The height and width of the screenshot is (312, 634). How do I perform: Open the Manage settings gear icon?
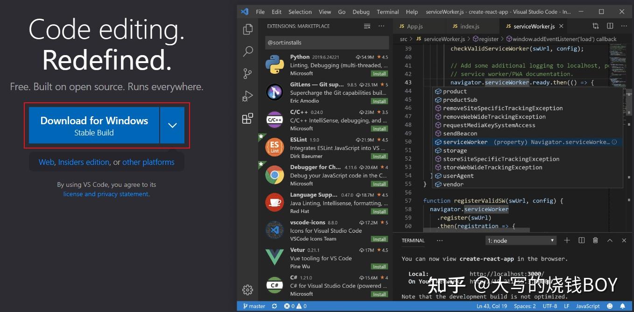click(247, 290)
